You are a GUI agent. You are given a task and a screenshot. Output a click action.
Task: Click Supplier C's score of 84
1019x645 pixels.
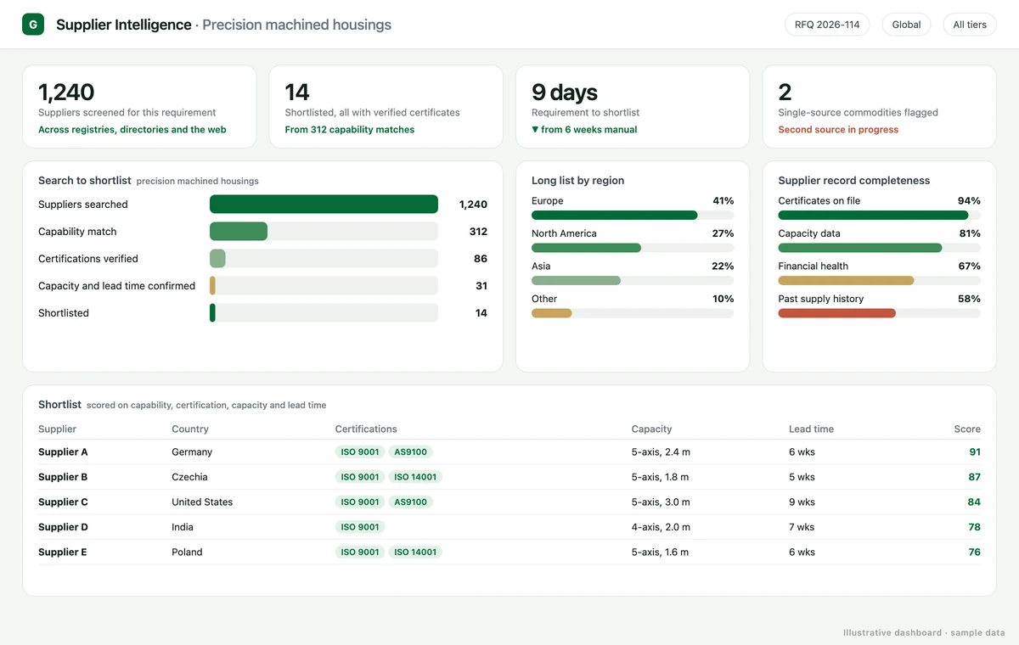click(x=974, y=502)
